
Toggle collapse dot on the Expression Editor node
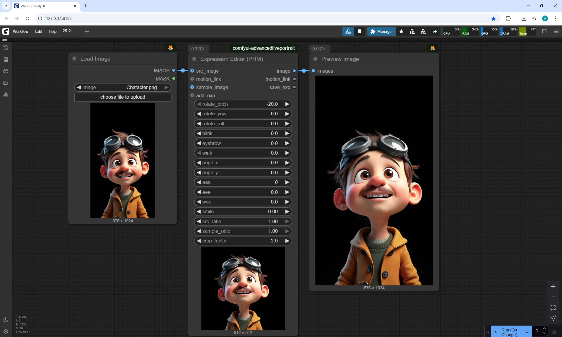pos(194,59)
